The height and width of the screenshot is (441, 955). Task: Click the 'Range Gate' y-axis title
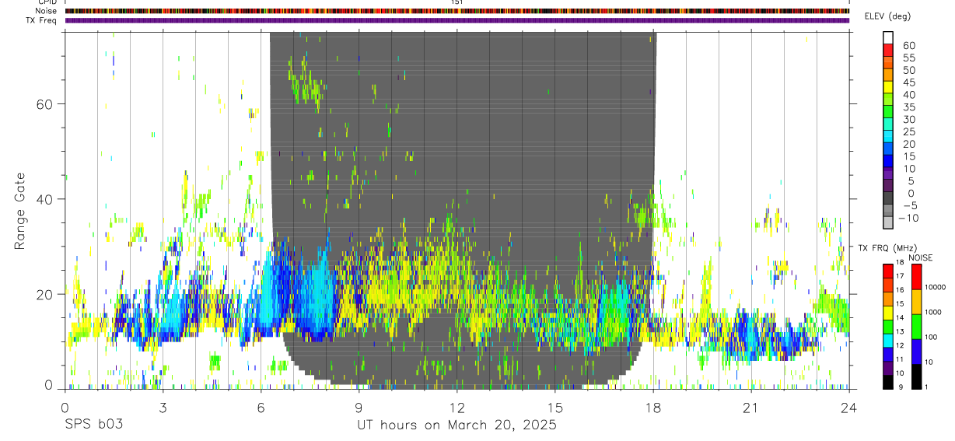(x=20, y=210)
